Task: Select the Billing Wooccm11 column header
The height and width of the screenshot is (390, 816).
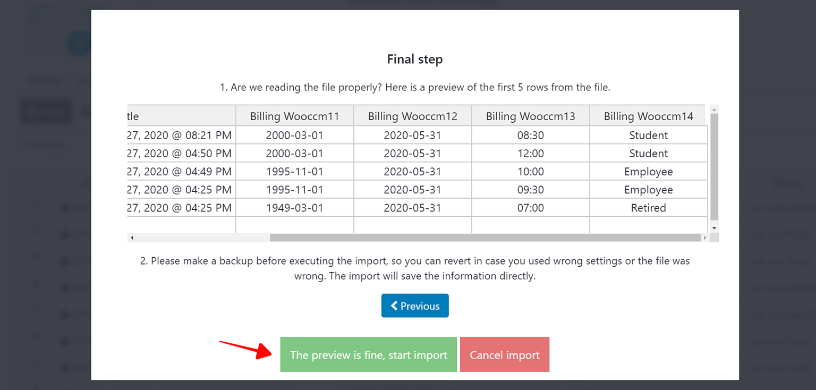Action: point(294,116)
